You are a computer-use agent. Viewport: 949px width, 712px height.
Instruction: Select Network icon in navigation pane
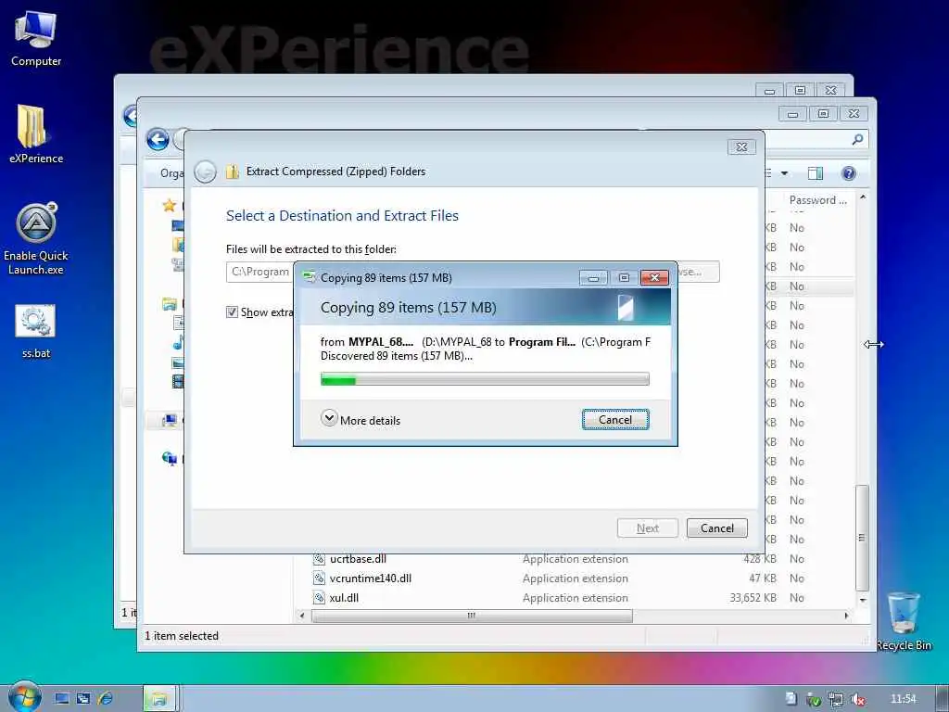tap(170, 458)
